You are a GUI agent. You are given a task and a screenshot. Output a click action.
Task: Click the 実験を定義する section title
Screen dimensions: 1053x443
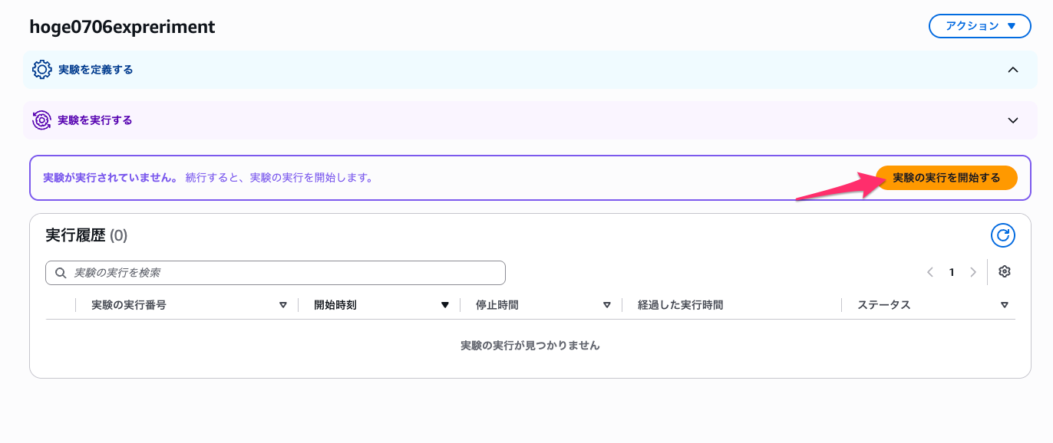point(96,70)
